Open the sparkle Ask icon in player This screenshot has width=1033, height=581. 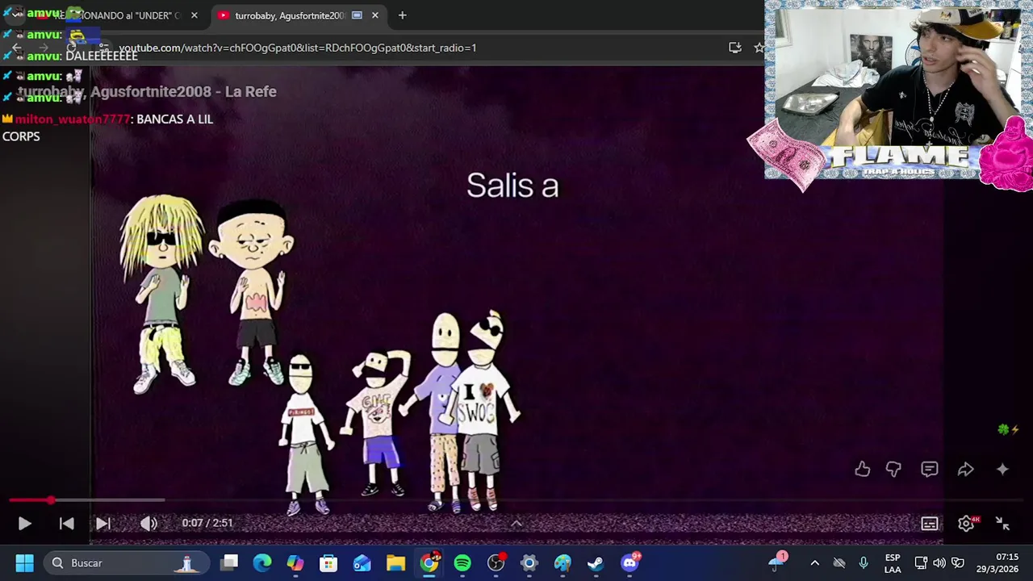(1002, 469)
